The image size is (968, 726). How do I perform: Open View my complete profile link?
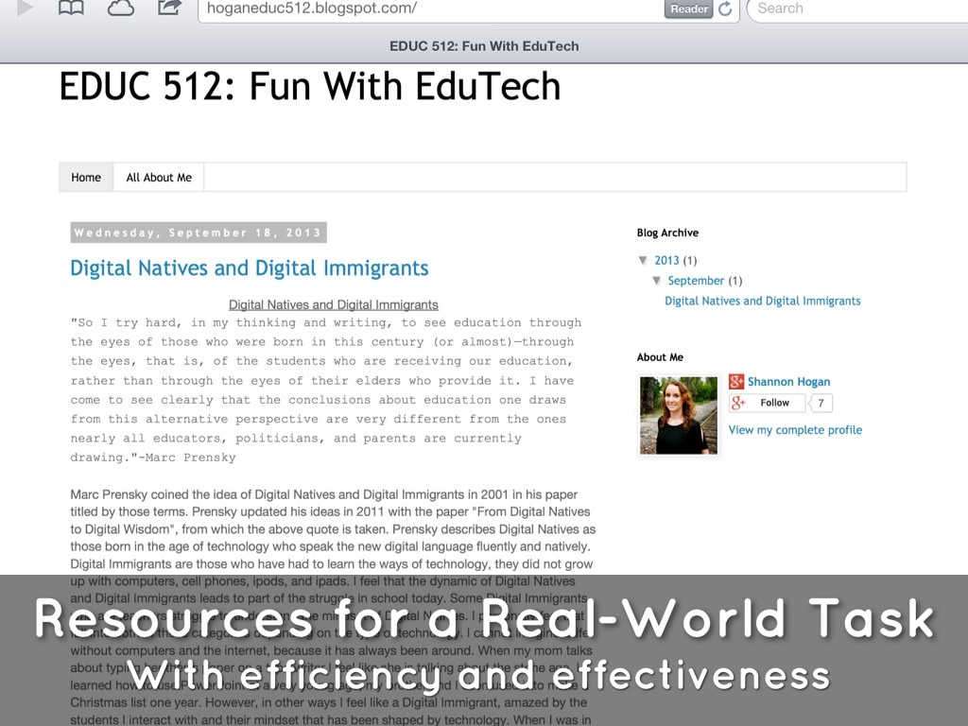[795, 429]
